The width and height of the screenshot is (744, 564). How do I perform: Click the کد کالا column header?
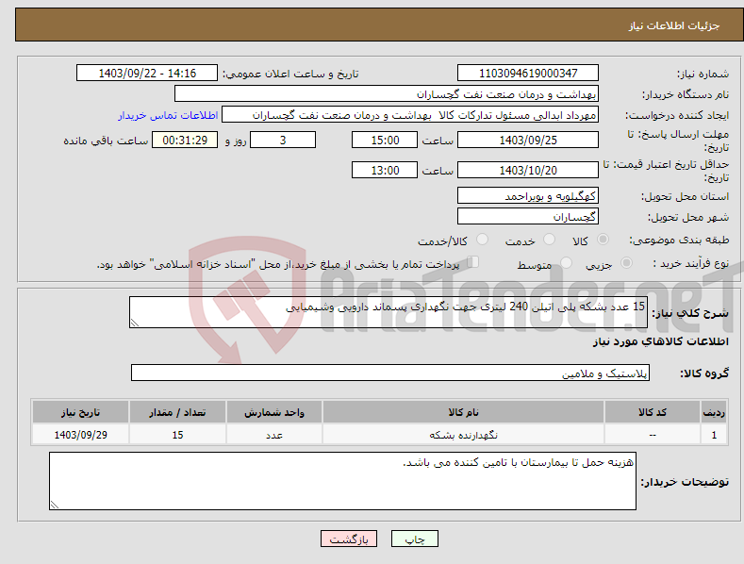tap(653, 412)
